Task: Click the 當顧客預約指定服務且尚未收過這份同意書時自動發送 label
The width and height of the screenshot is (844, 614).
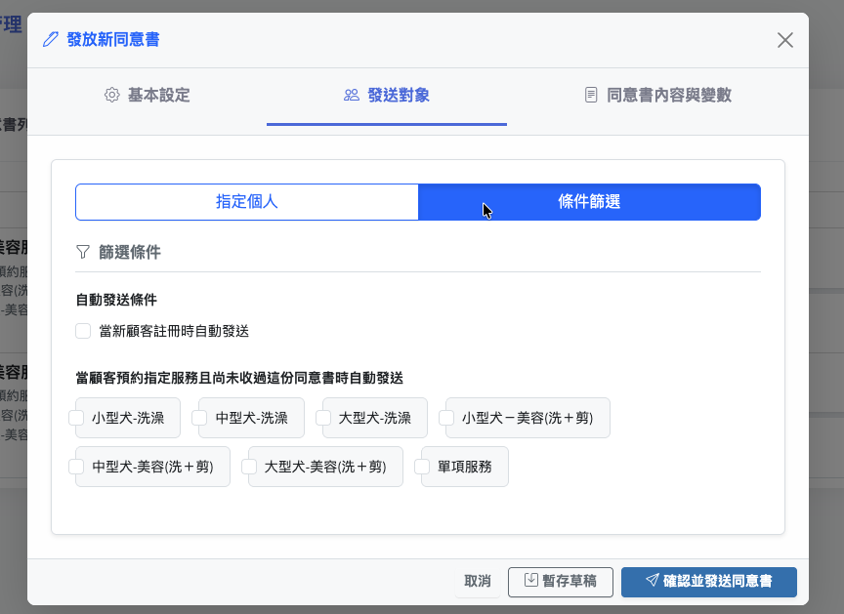Action: [239, 378]
